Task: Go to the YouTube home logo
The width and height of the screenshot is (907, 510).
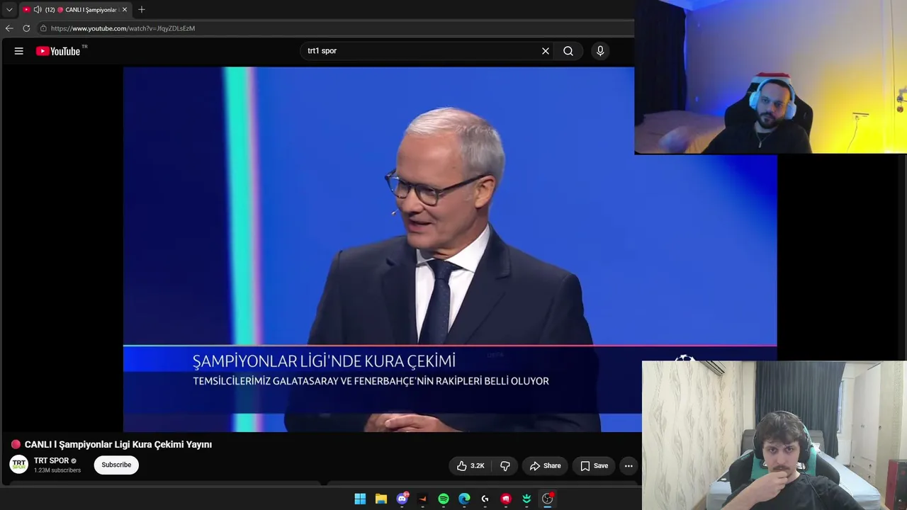Action: click(58, 51)
